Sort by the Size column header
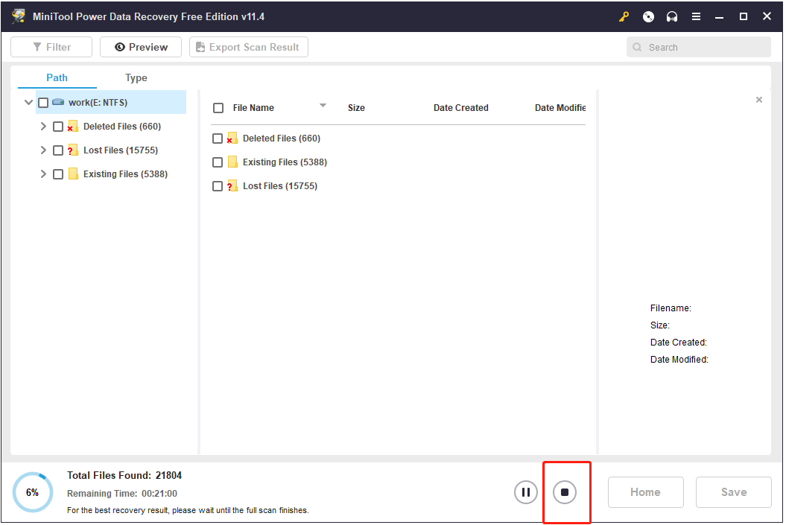This screenshot has height=525, width=786. [356, 108]
